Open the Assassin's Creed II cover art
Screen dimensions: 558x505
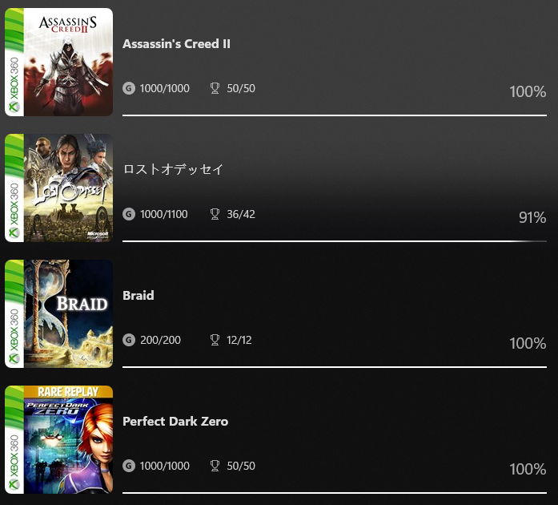tap(59, 63)
